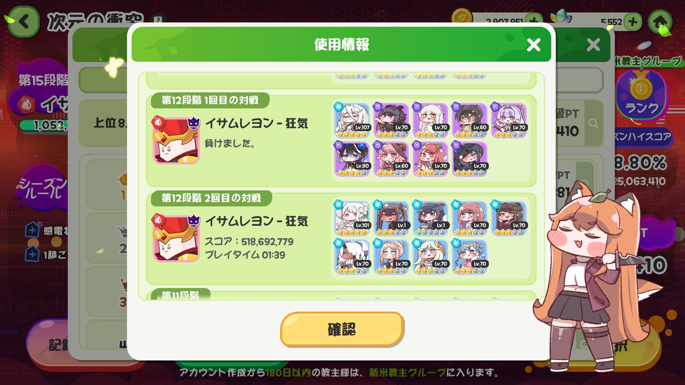The width and height of the screenshot is (685, 385).
Task: Click the 確認 confirm button
Action: point(342,329)
